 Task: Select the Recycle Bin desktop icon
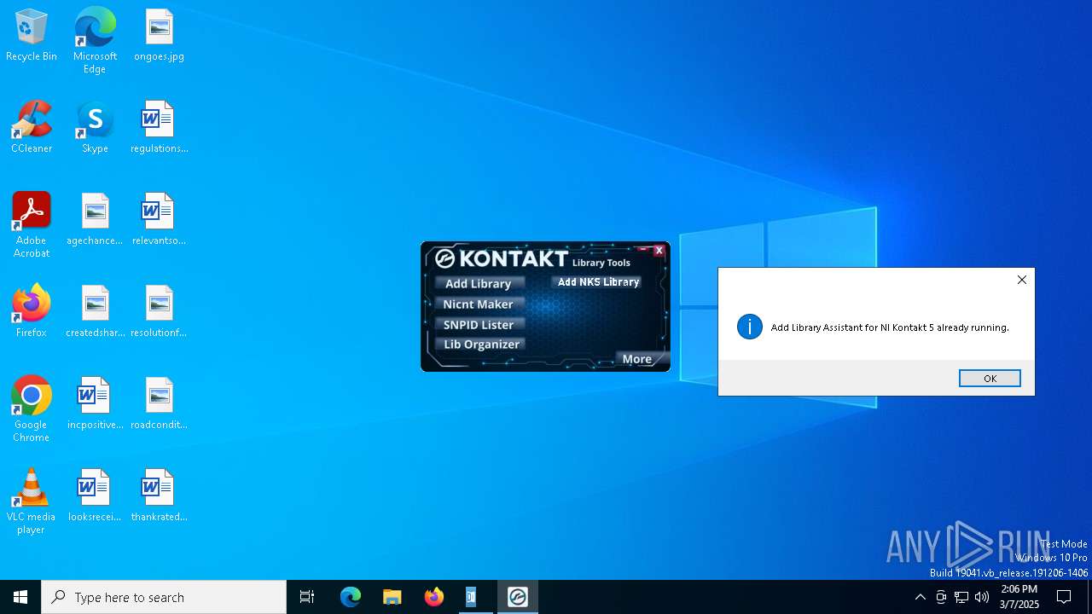click(x=32, y=36)
